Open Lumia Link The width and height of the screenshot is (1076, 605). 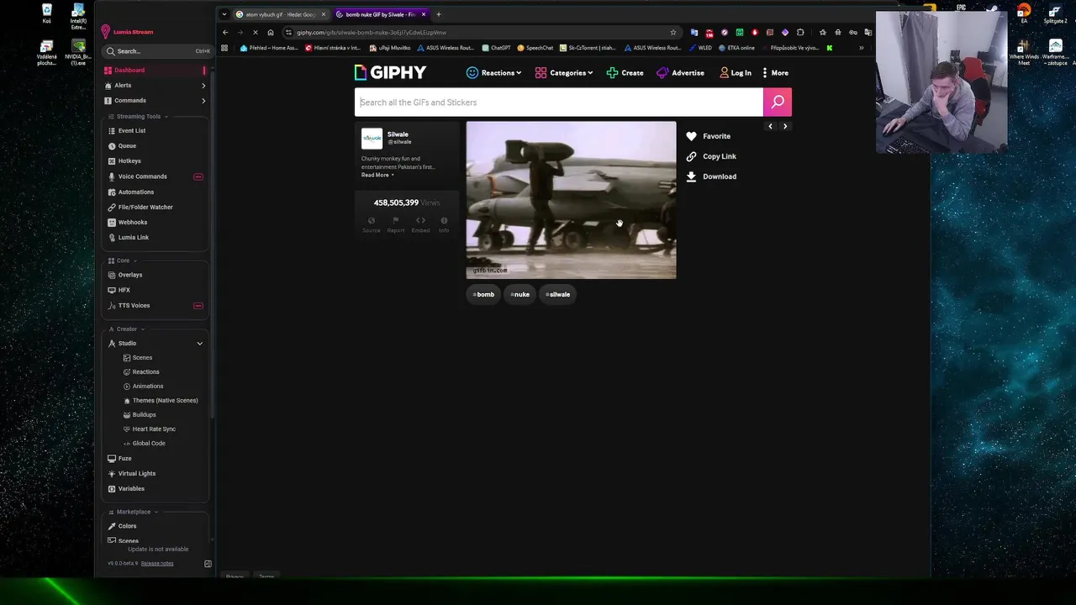coord(133,238)
